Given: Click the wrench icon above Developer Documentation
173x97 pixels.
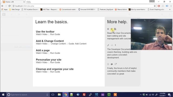Looking at the screenshot, I should 108,45.
